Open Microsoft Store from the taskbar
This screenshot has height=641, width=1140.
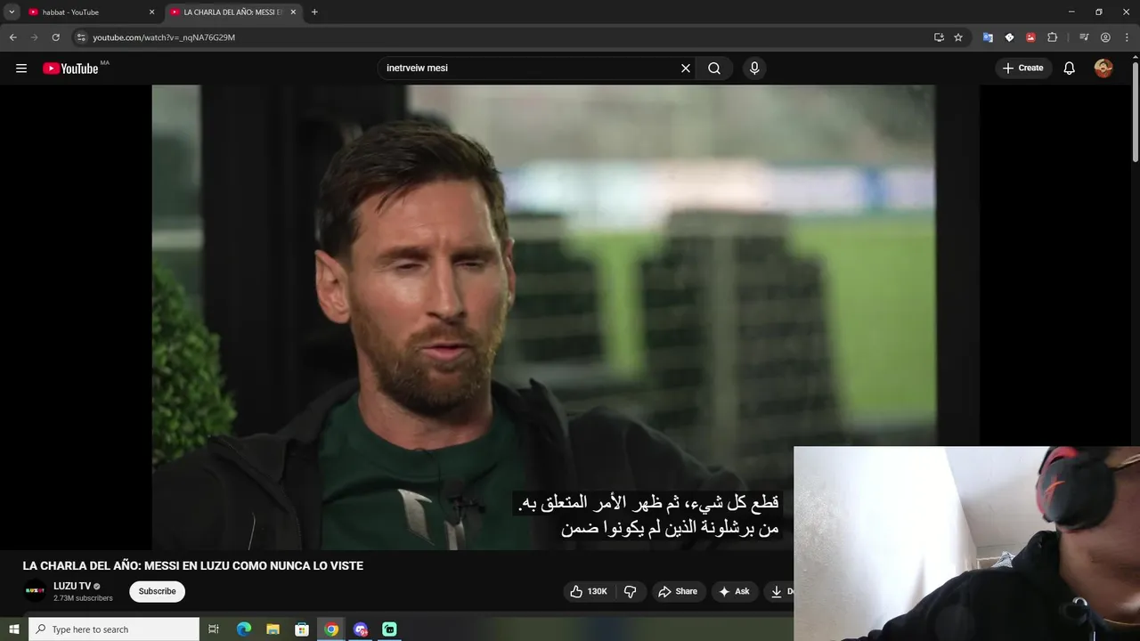pyautogui.click(x=302, y=629)
